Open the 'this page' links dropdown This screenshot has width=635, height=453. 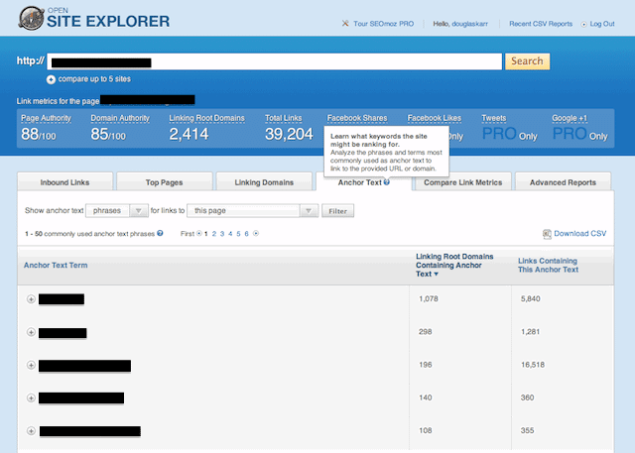point(253,211)
